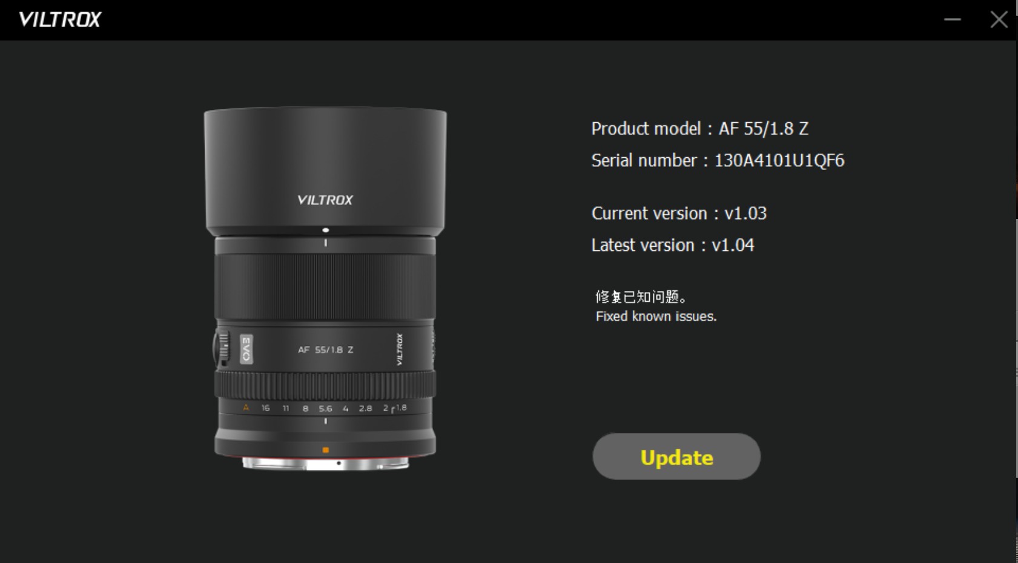Click the orange mount index dot
Viewport: 1018px width, 563px height.
click(x=325, y=450)
